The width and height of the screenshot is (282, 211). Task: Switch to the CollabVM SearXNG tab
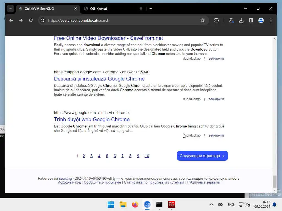pyautogui.click(x=48, y=9)
